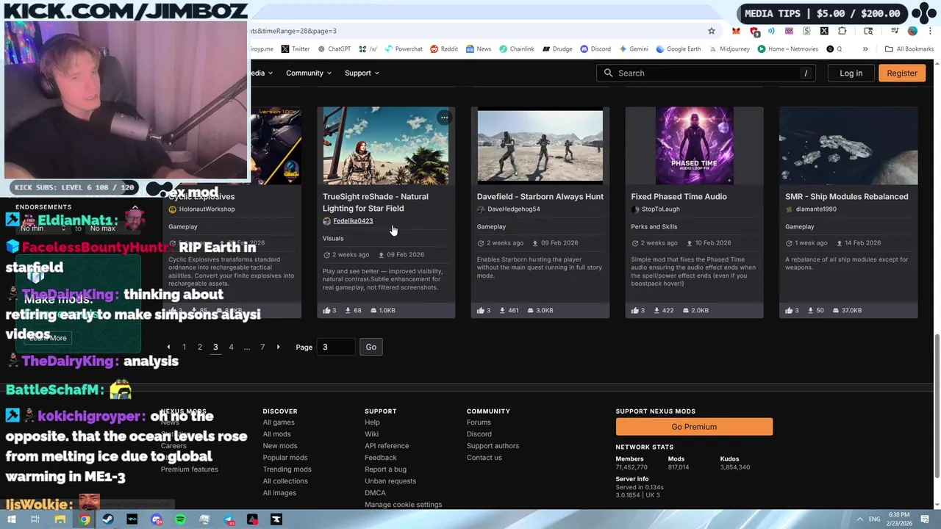Open the Support authors footer link
This screenshot has height=529, width=941.
pos(493,446)
